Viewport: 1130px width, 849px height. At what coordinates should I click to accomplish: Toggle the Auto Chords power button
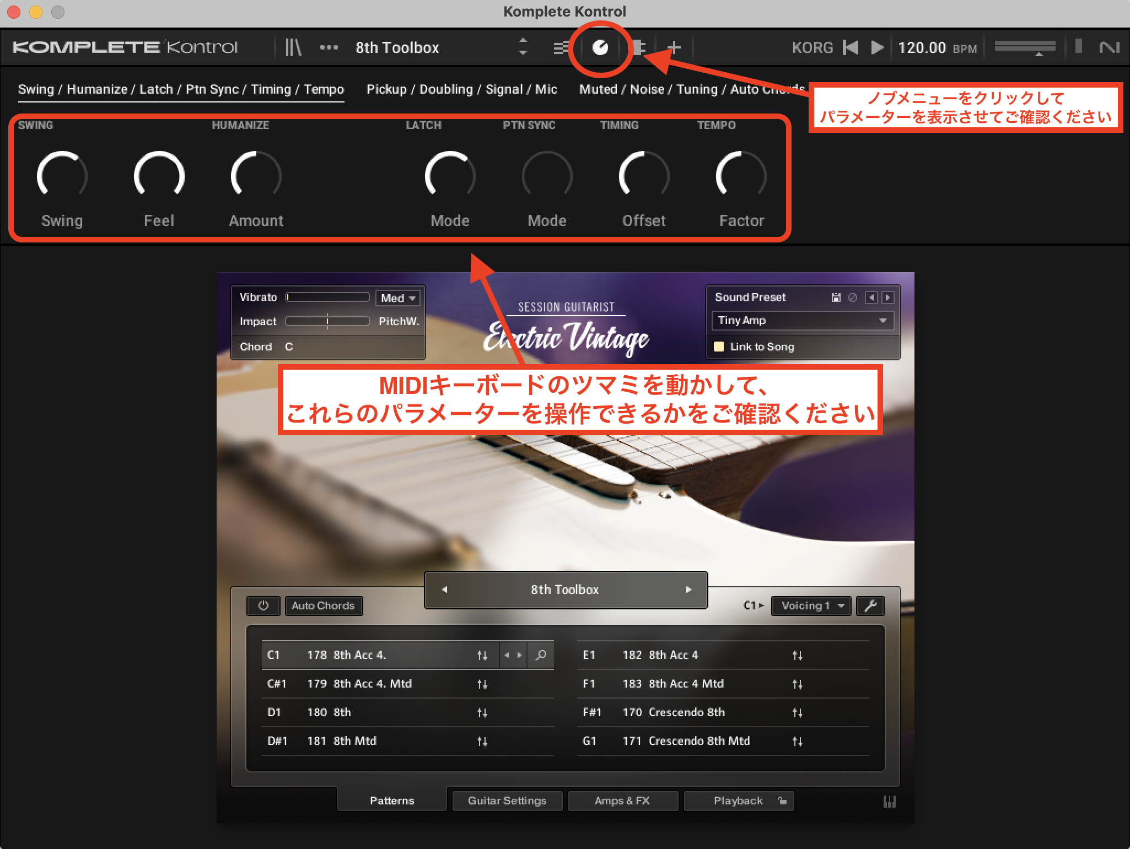(263, 605)
